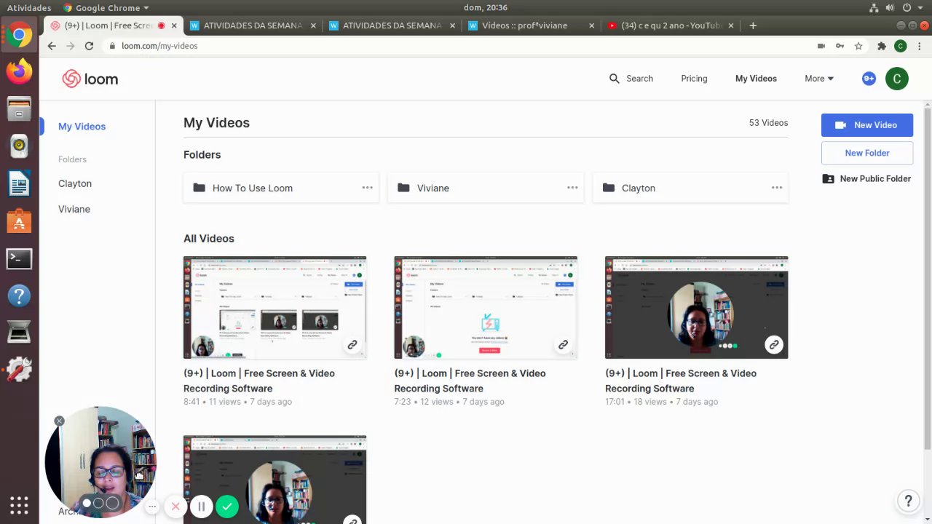Open the How To Use Loom folder
Image resolution: width=932 pixels, height=524 pixels.
coord(281,188)
